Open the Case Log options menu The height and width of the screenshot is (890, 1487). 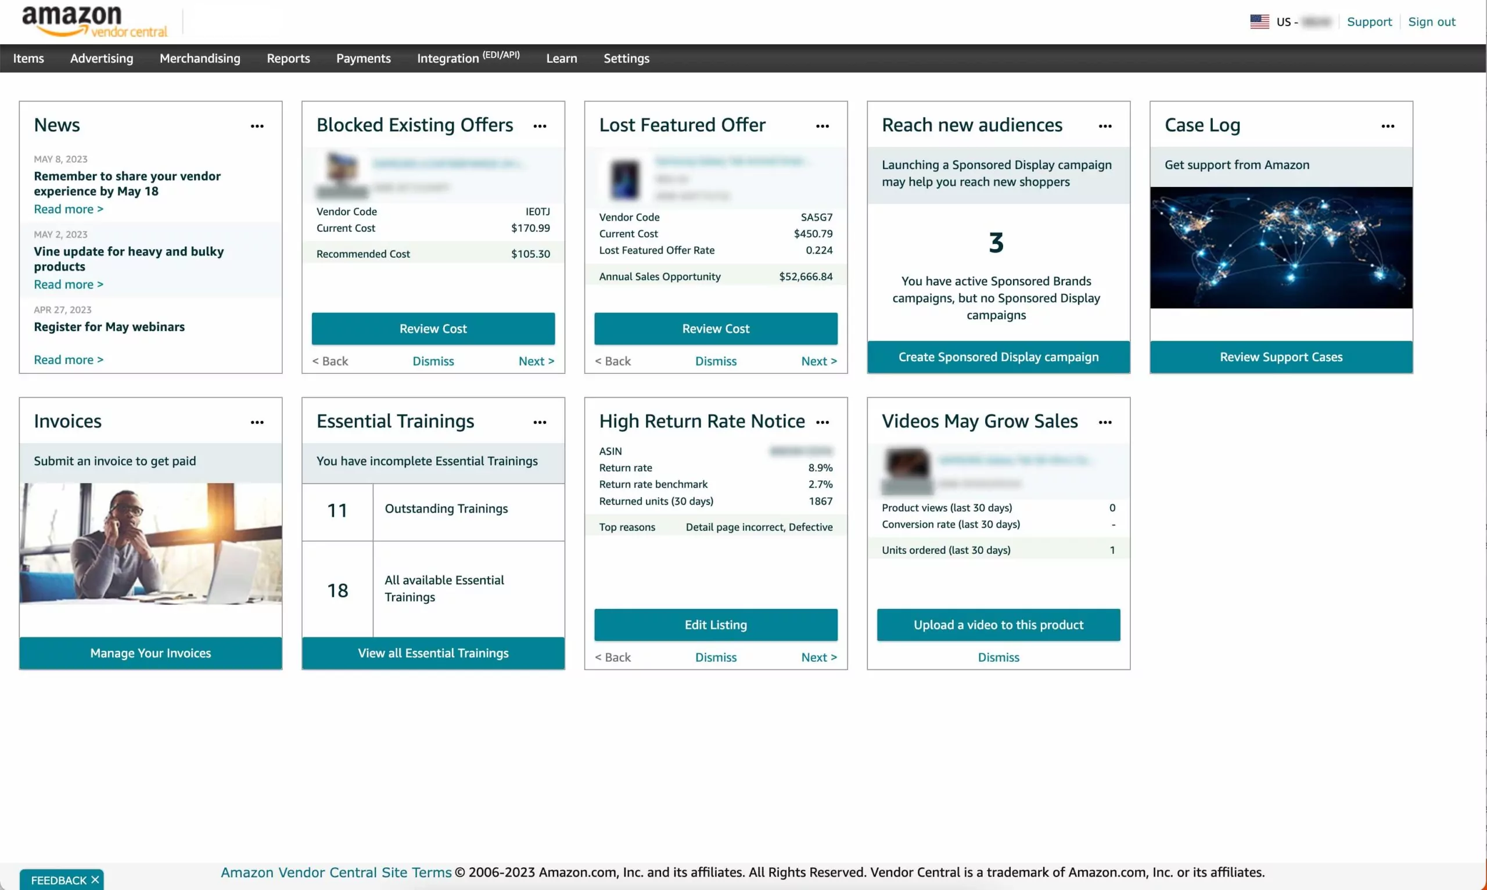click(x=1389, y=125)
